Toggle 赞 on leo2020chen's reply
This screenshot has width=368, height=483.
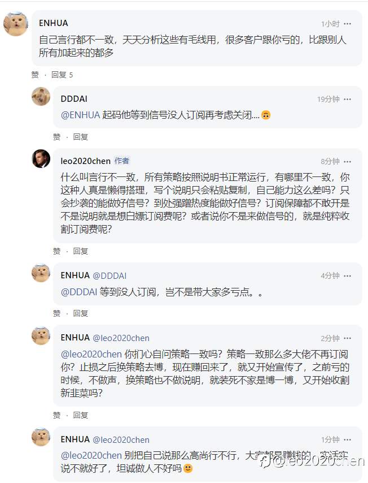pos(56,251)
